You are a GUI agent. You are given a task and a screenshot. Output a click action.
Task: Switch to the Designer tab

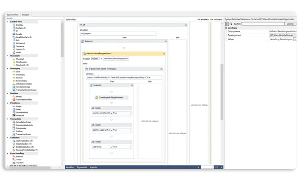click(x=26, y=15)
